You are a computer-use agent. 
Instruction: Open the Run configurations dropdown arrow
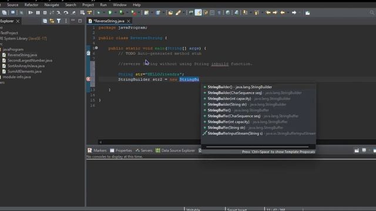[x=115, y=13]
